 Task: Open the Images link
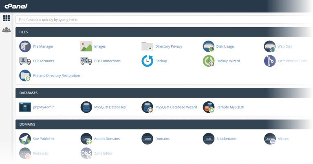pos(100,46)
